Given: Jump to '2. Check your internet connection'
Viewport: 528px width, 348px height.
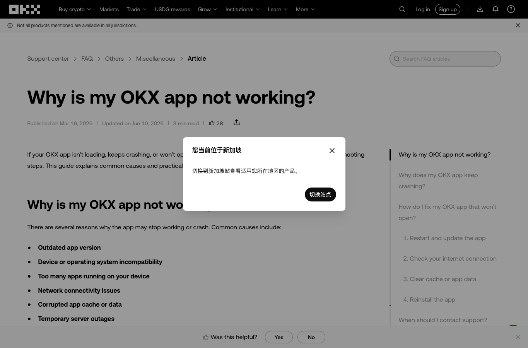Looking at the screenshot, I should 450,259.
